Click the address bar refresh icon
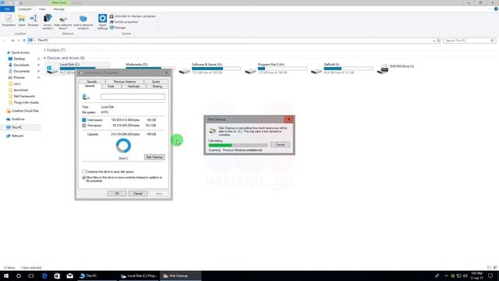 (x=438, y=41)
